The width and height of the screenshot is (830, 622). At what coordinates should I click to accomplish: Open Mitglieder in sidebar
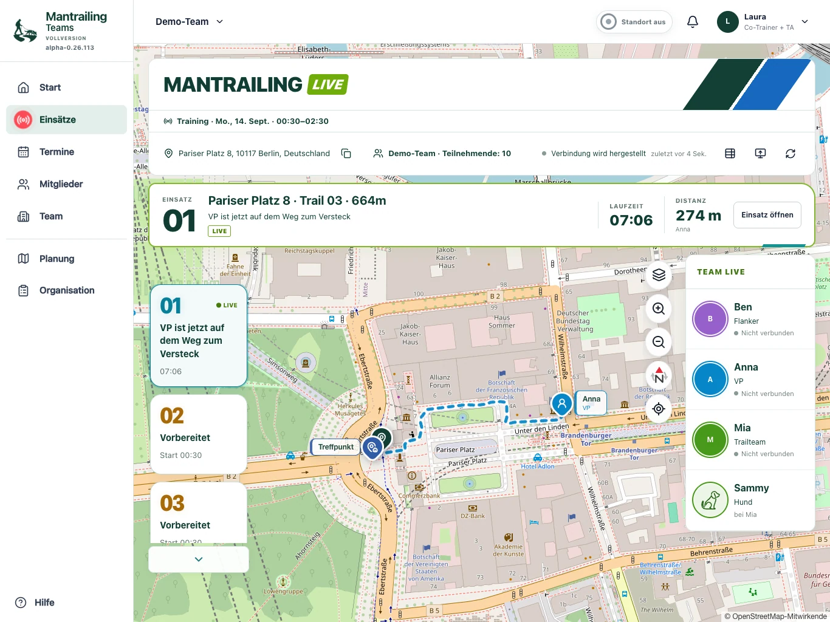66,184
